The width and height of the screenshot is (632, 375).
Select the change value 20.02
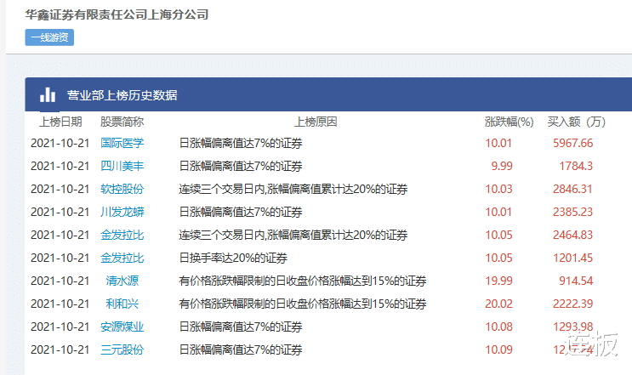point(498,304)
